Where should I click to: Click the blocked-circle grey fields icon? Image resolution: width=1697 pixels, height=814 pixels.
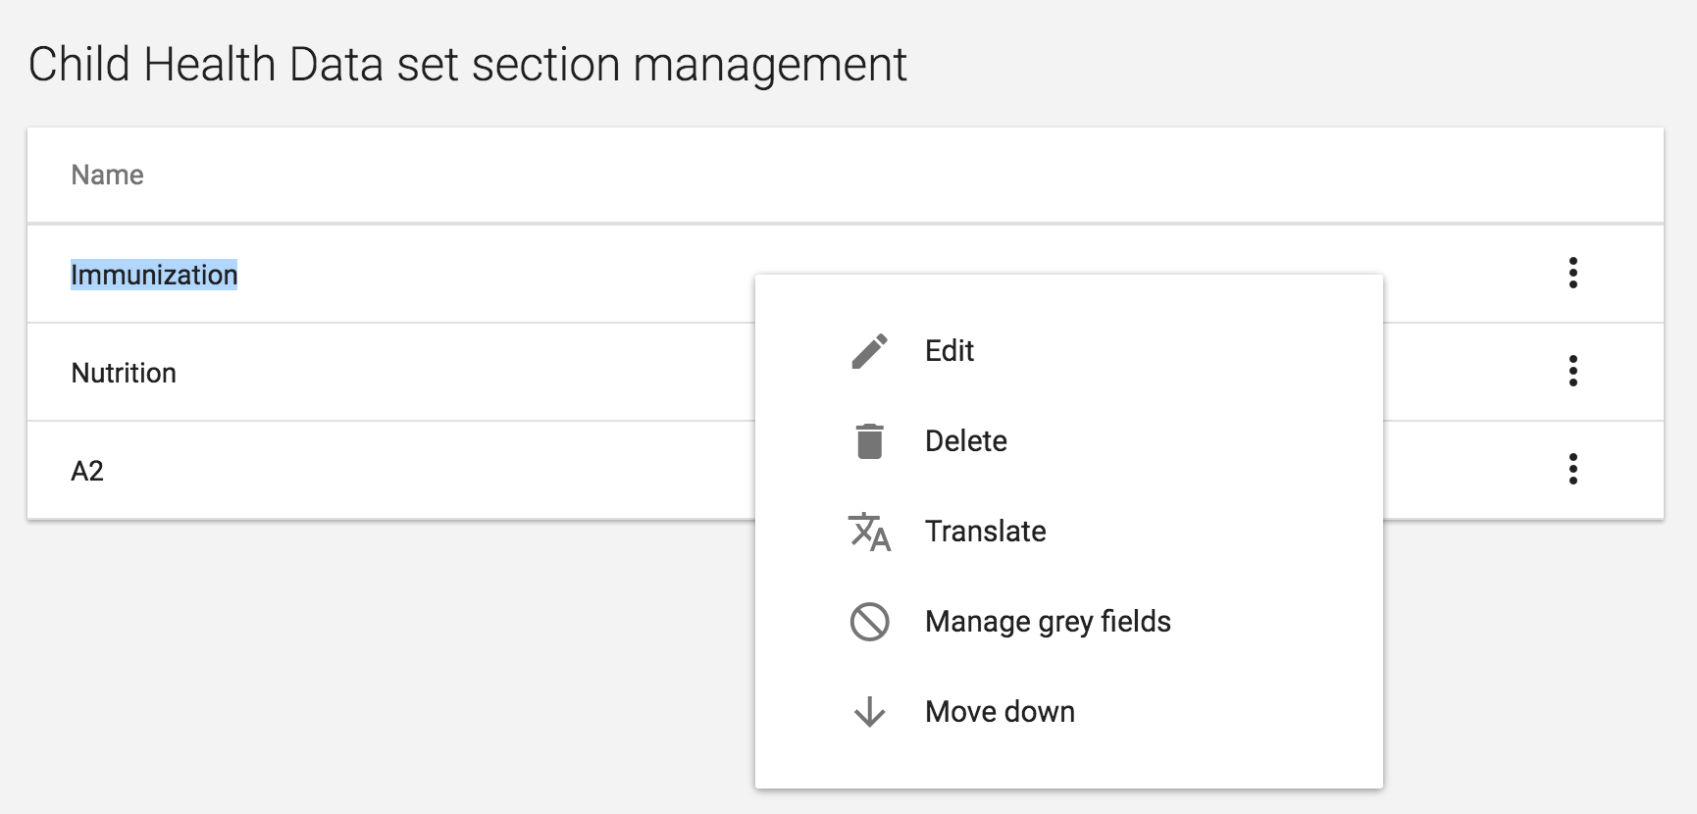[x=869, y=622]
